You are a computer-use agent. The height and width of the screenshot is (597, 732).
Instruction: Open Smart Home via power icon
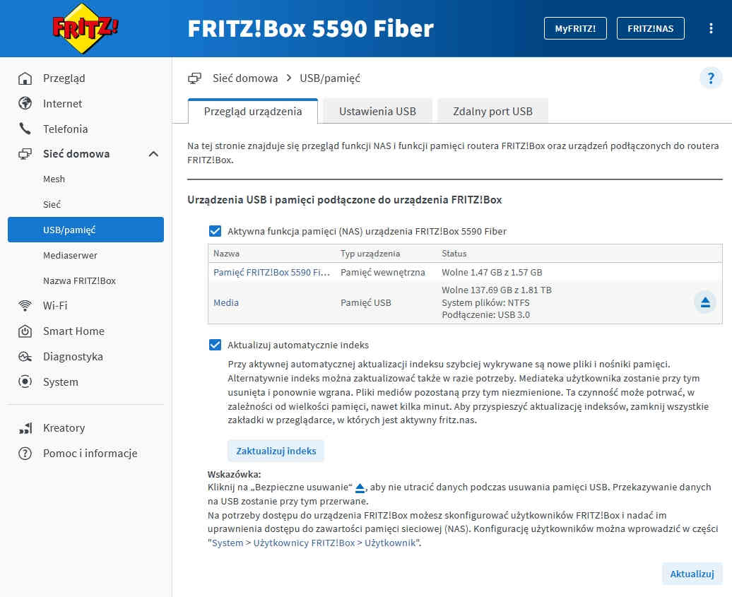point(25,331)
